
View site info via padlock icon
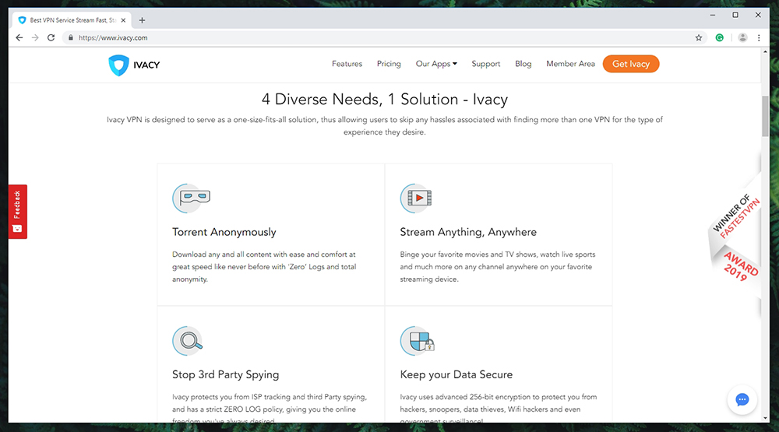click(71, 37)
